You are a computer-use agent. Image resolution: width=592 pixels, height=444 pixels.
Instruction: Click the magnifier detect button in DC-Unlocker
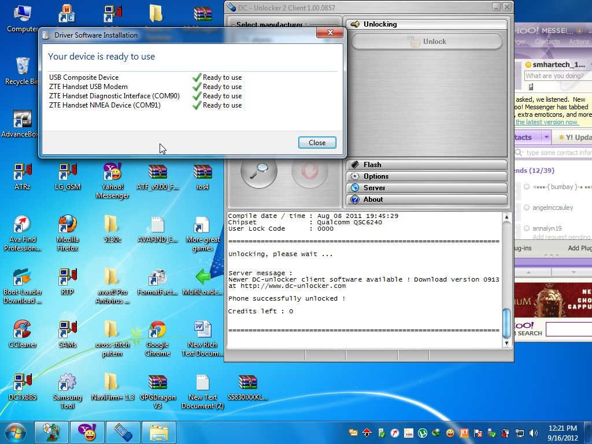[x=259, y=172]
